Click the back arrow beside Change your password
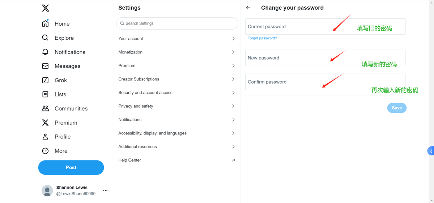 [x=248, y=8]
